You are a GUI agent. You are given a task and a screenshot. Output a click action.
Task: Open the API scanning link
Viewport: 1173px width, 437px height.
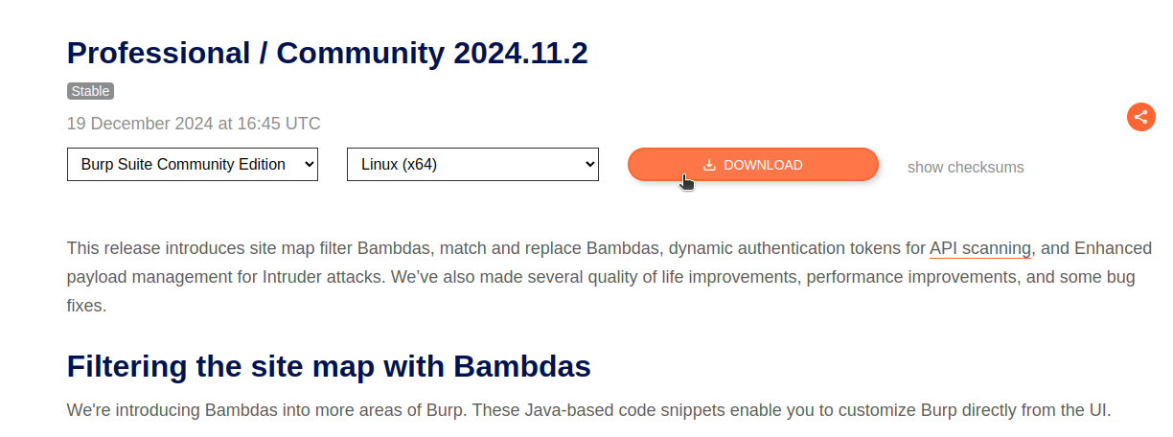click(980, 249)
